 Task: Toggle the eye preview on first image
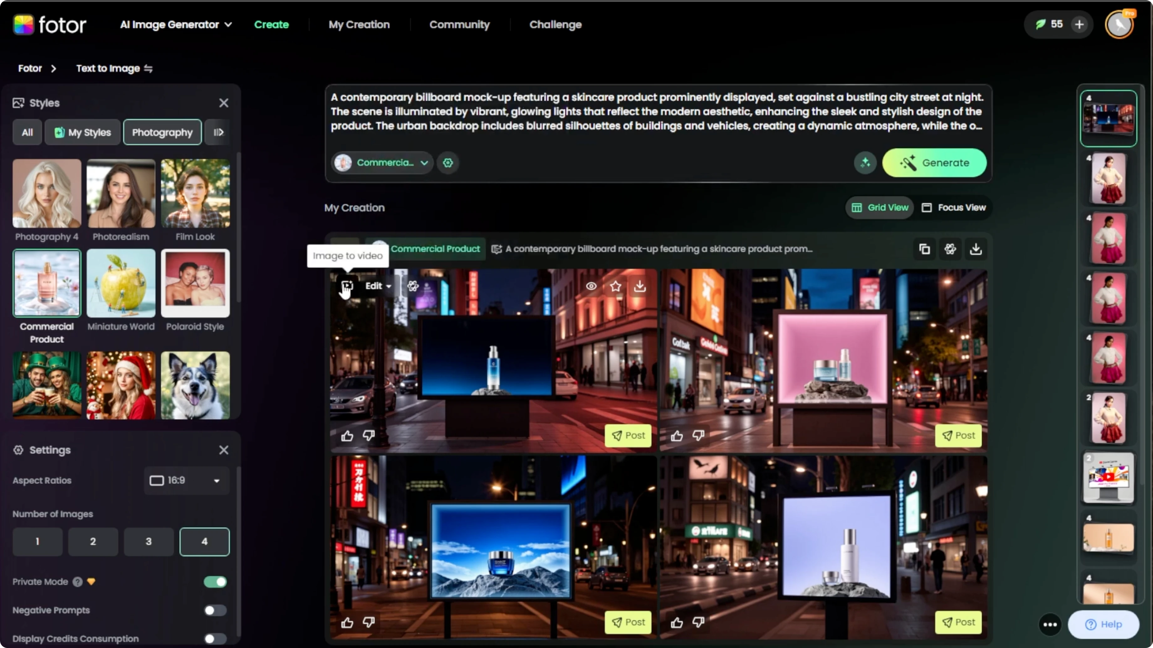pyautogui.click(x=591, y=286)
